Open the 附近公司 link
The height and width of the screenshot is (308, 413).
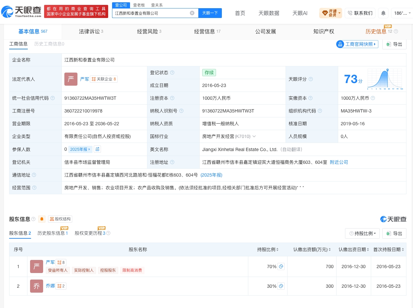339,162
